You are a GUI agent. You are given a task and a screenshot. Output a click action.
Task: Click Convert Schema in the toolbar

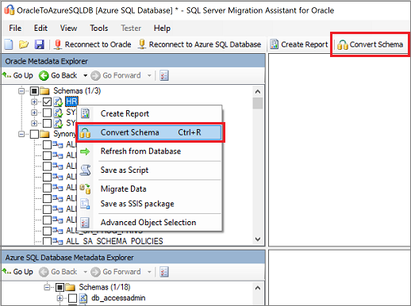click(371, 44)
